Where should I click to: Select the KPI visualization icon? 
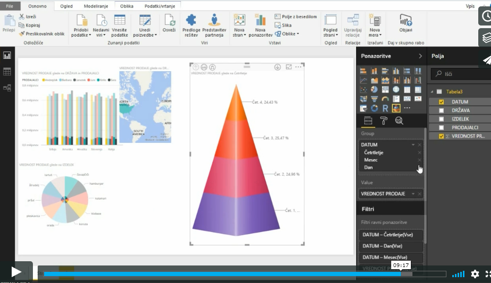[418, 99]
